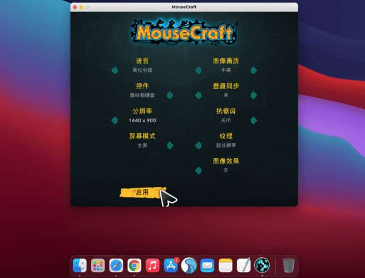The width and height of the screenshot is (365, 278).
Task: Decrease 分辨率 resolution with left arrow
Action: pos(114,120)
